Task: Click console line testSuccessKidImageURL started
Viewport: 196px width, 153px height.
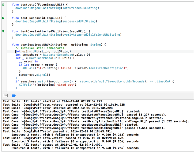Action: [x=71, y=125]
